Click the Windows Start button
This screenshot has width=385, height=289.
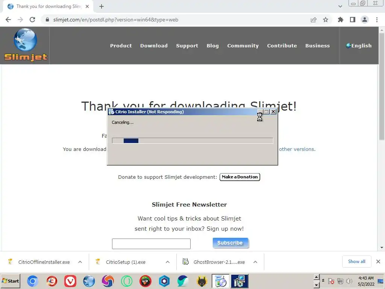tap(11, 281)
